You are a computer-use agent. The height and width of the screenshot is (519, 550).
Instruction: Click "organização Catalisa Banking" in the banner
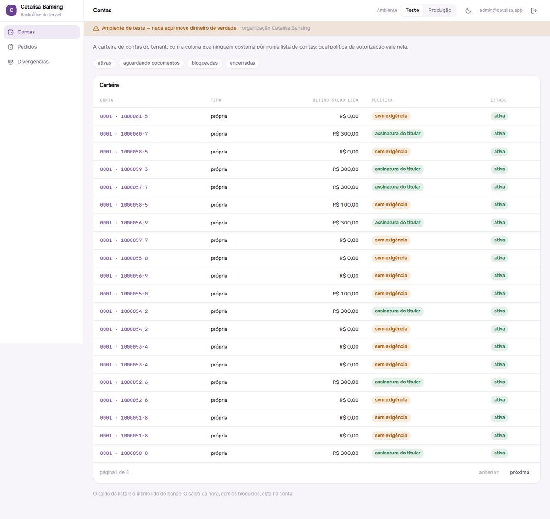[276, 28]
